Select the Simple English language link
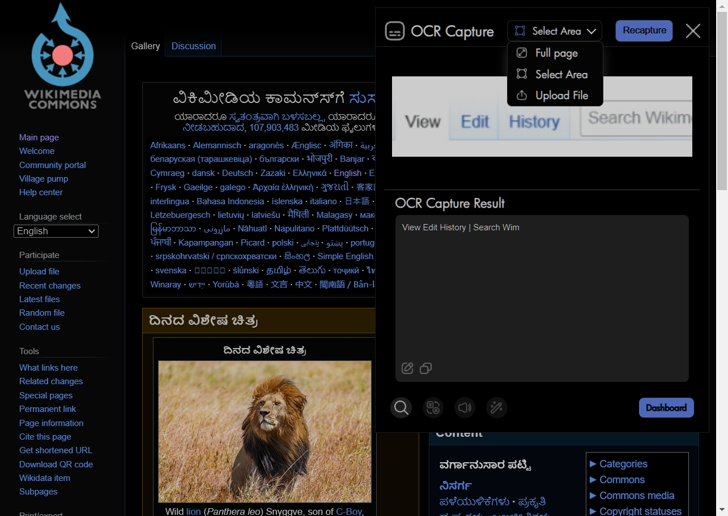728x516 pixels. click(x=346, y=256)
